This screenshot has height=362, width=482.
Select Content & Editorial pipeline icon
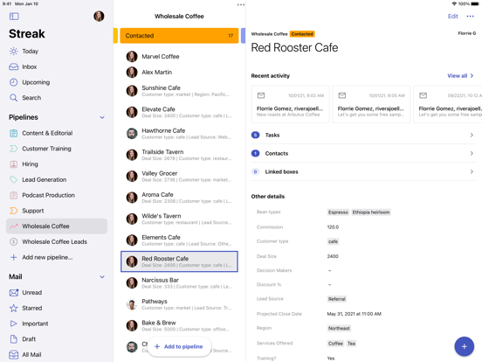click(13, 133)
